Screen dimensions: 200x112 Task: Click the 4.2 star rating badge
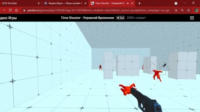tap(120, 18)
